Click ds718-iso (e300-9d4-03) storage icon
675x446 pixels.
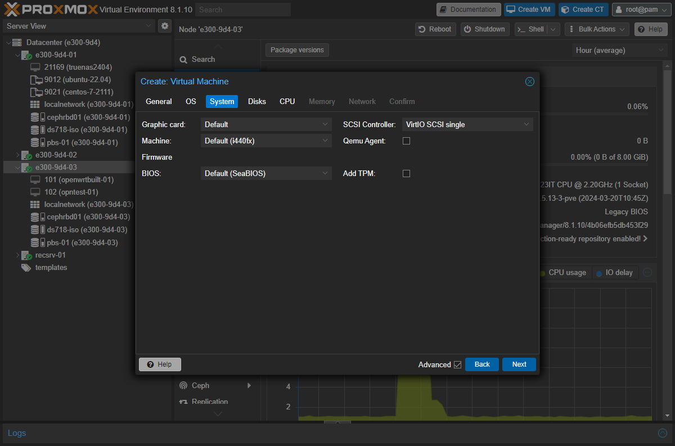pos(37,229)
